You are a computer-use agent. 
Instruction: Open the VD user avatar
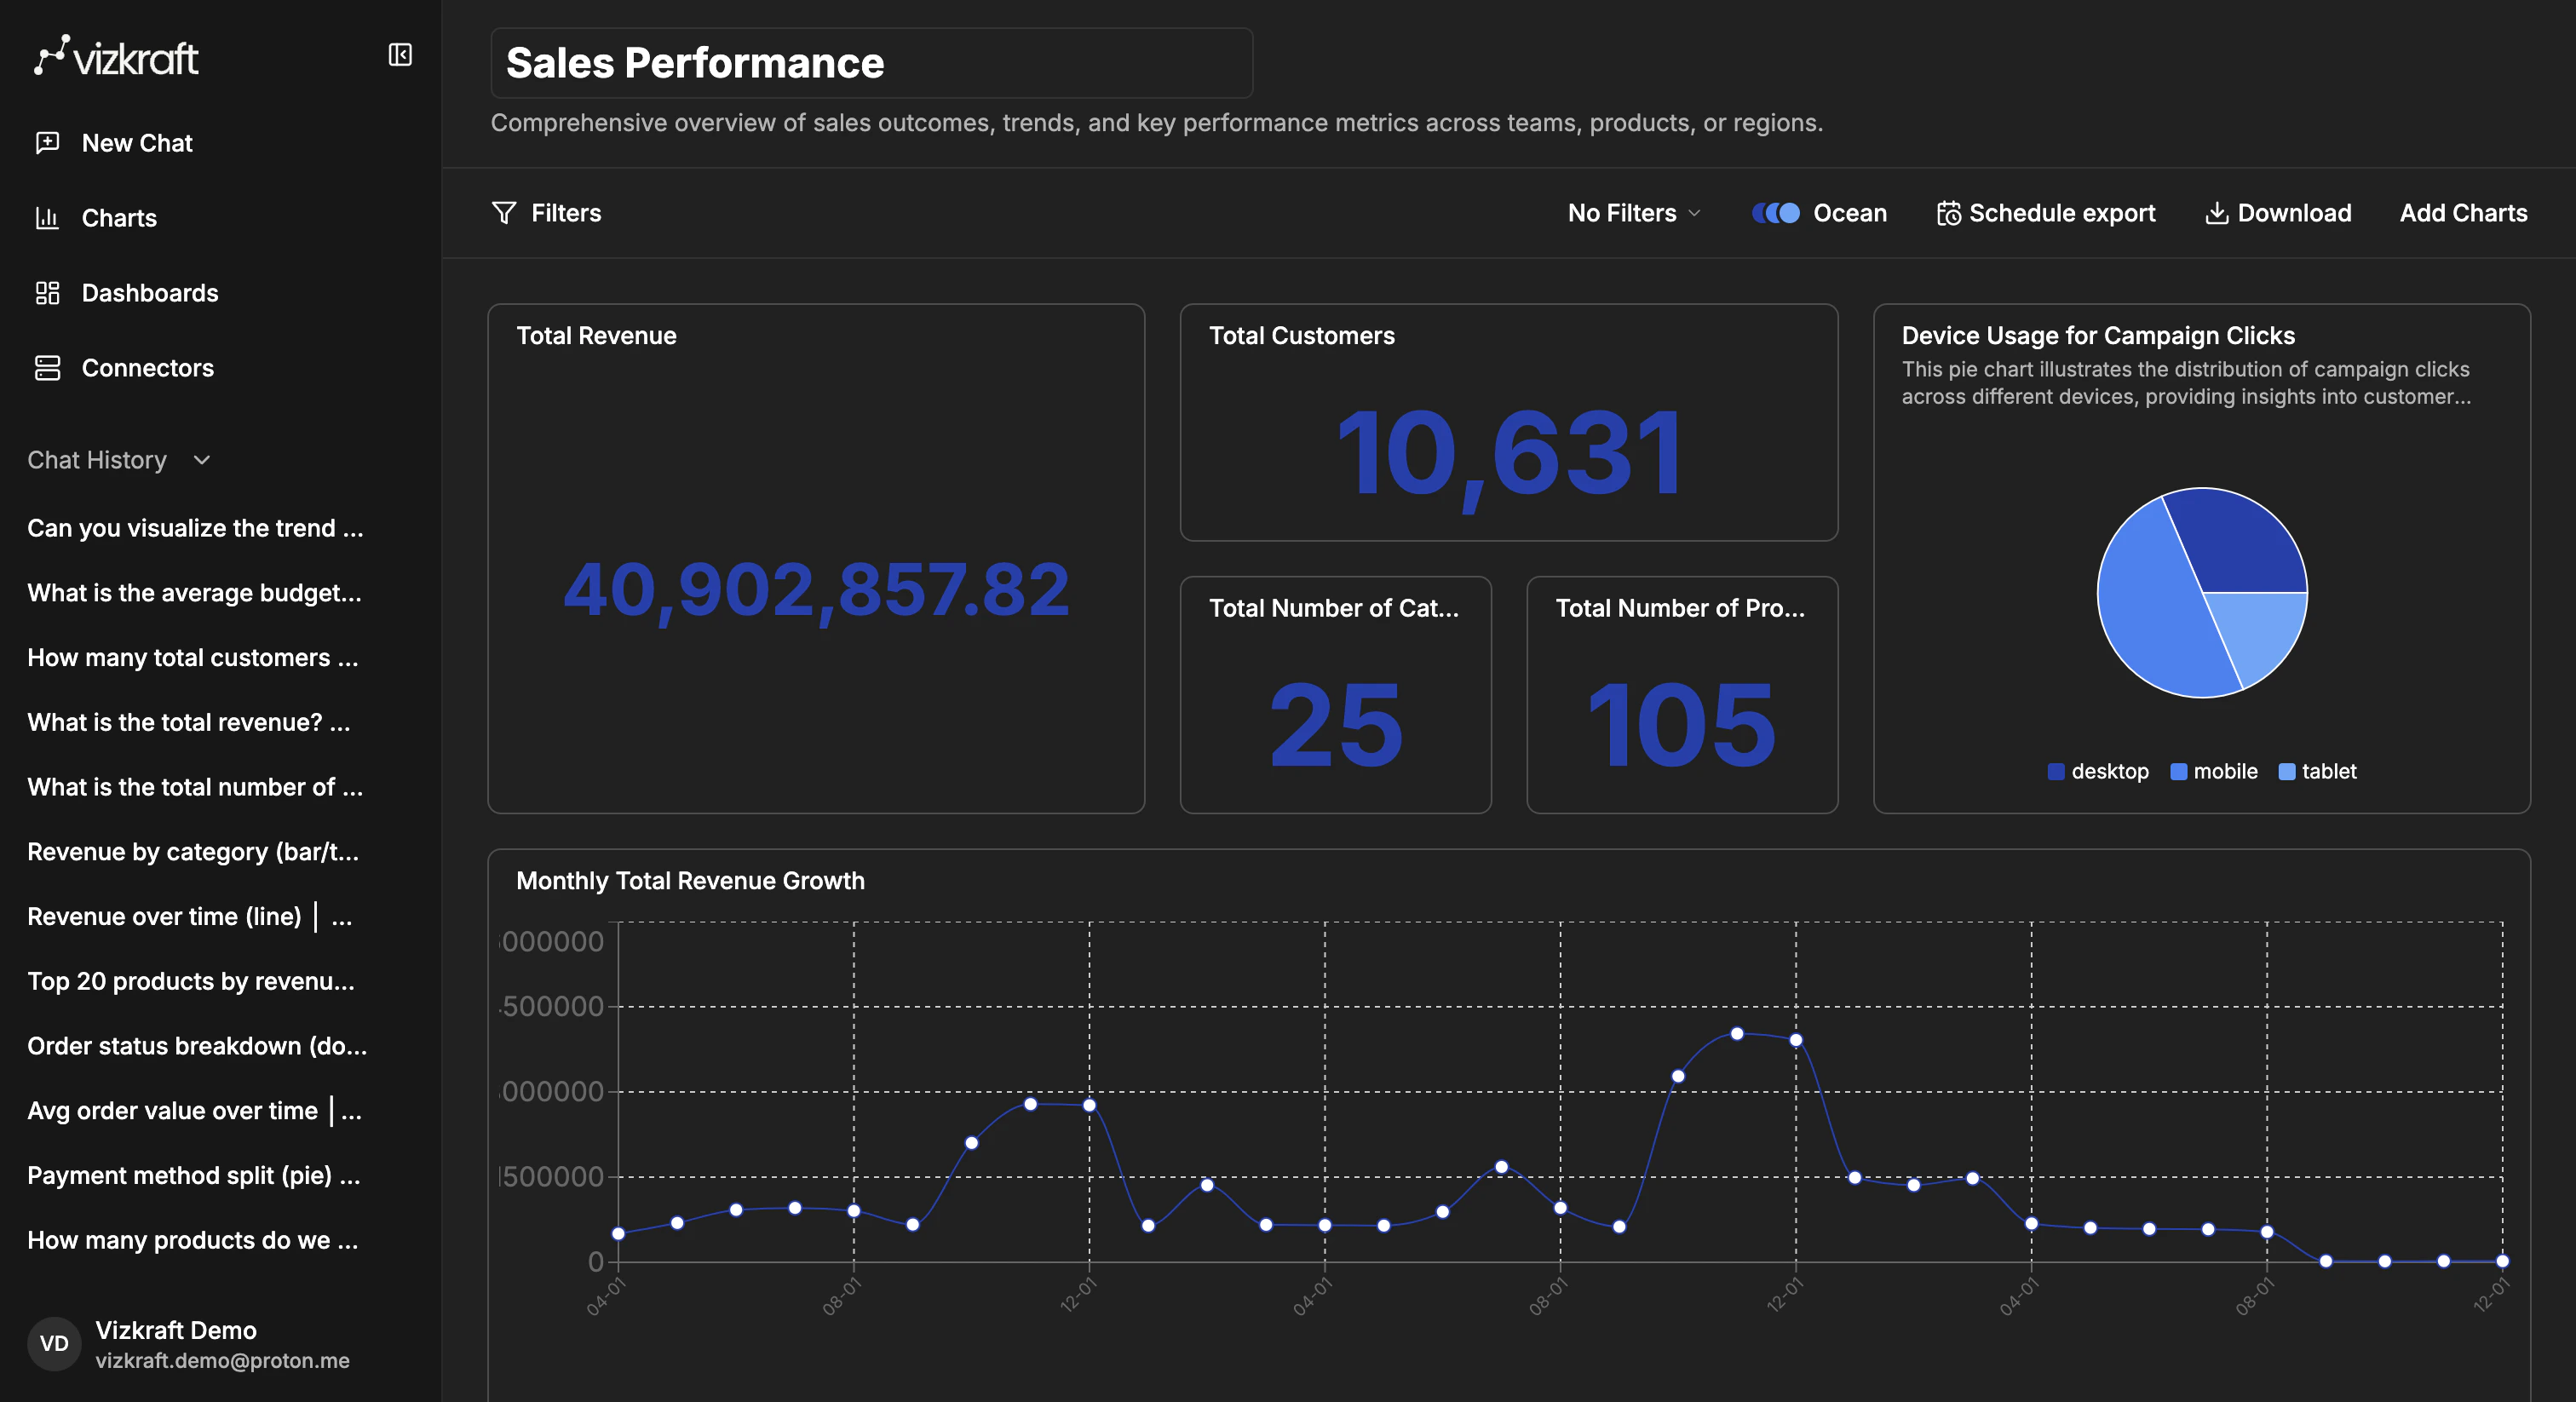(x=53, y=1343)
